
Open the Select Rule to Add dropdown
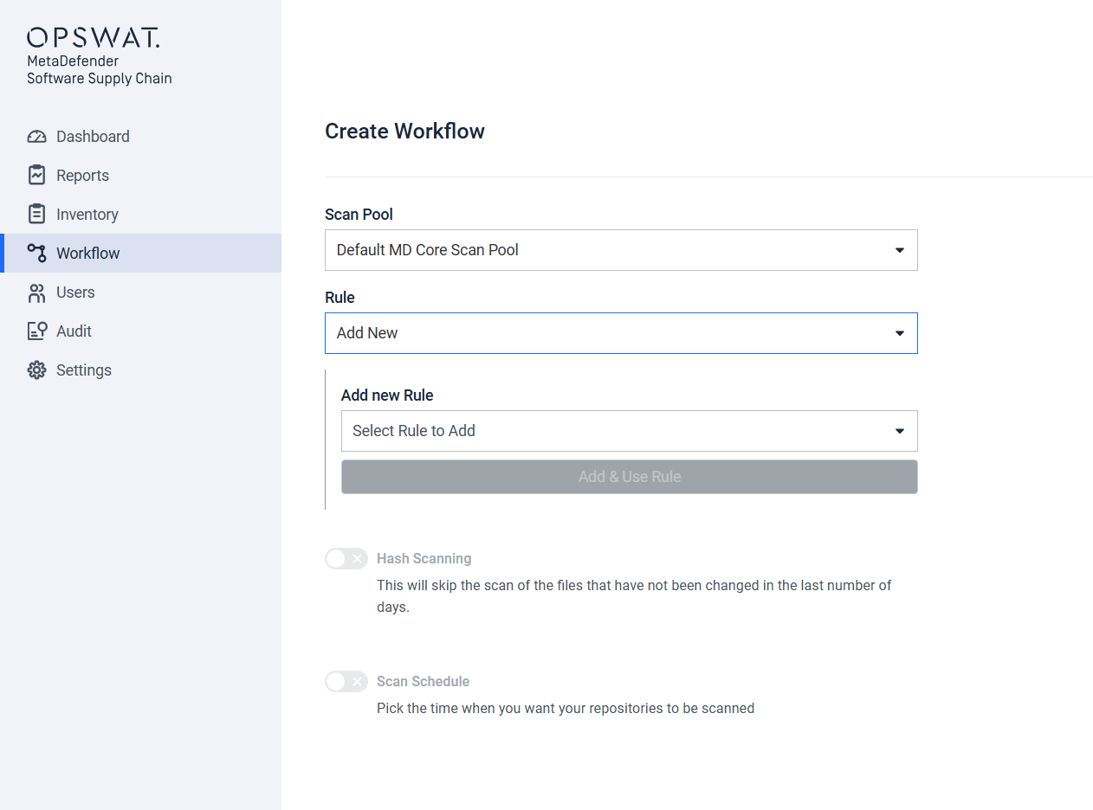click(x=629, y=431)
